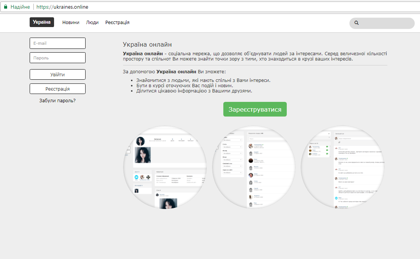The width and height of the screenshot is (420, 259).
Task: Open the Україна home logo button
Action: 42,22
